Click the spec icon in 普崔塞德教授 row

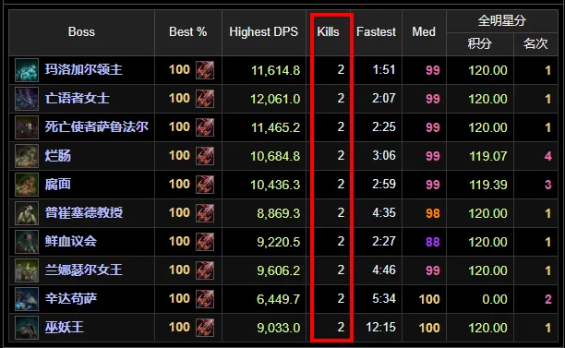click(205, 213)
